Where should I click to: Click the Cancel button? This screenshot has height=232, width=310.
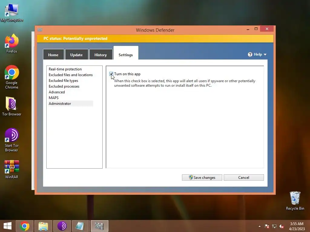(244, 177)
